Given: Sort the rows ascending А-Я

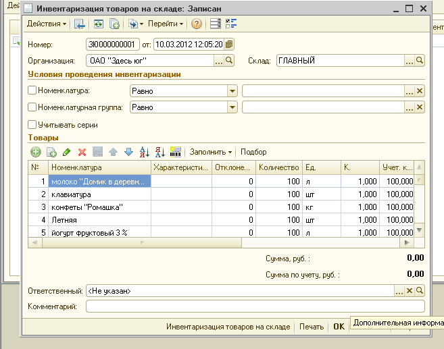Looking at the screenshot, I should [144, 152].
